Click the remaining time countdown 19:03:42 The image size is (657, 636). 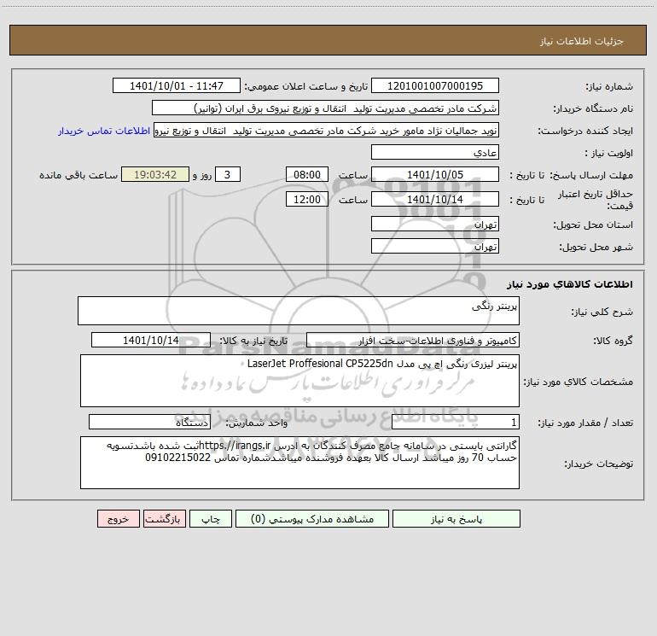click(x=155, y=174)
